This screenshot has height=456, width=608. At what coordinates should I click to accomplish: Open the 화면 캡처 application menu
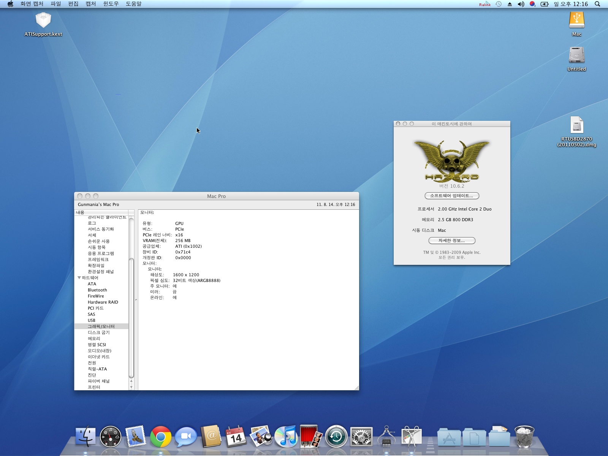coord(32,4)
